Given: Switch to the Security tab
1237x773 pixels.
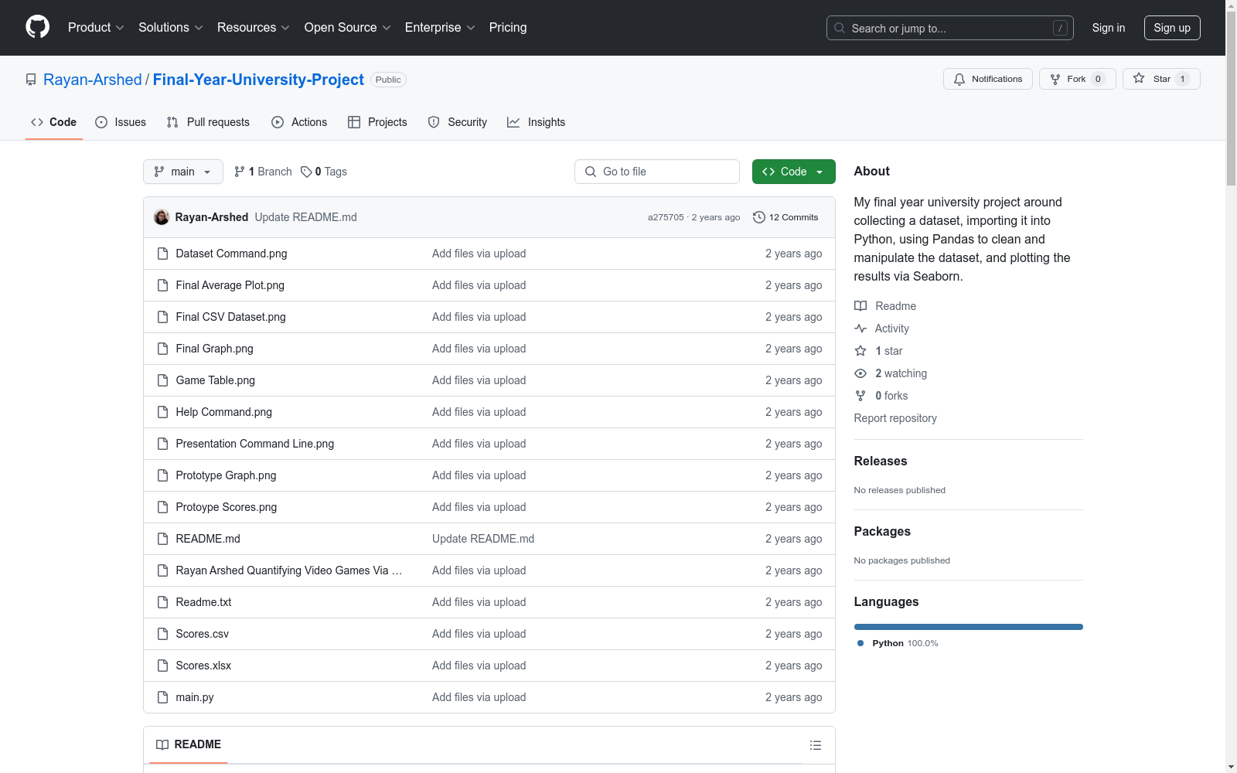Looking at the screenshot, I should pos(458,122).
